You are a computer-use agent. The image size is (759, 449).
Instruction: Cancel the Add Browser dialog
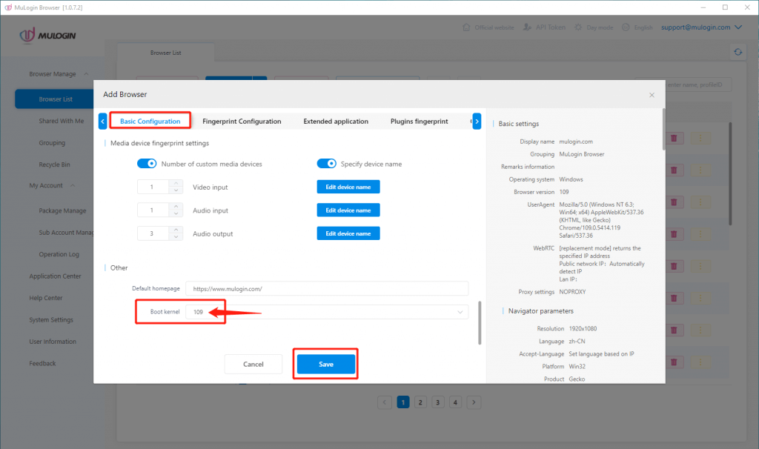coord(253,364)
